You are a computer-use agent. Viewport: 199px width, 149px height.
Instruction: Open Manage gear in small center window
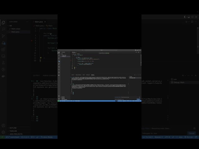(x=59, y=99)
